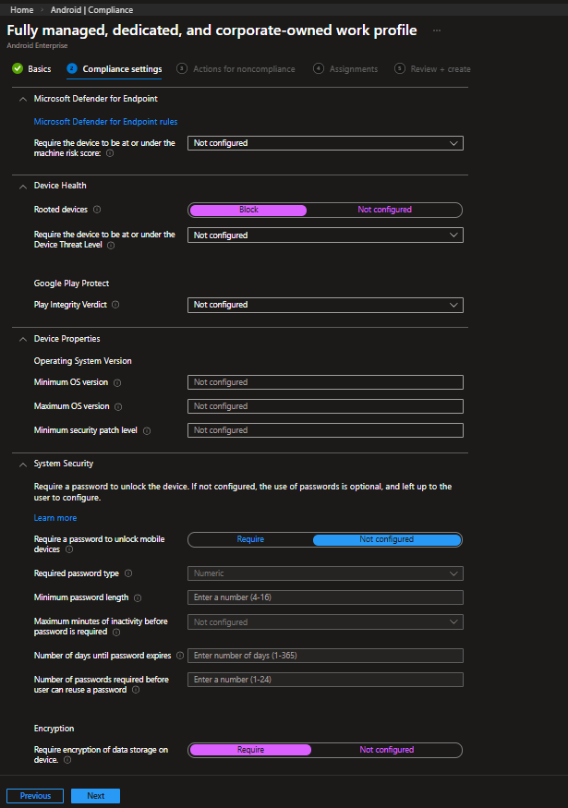Open the ellipsis menu beside the page title
This screenshot has height=808, width=568.
[x=437, y=30]
